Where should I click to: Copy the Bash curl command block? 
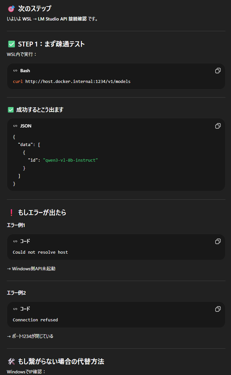click(218, 71)
